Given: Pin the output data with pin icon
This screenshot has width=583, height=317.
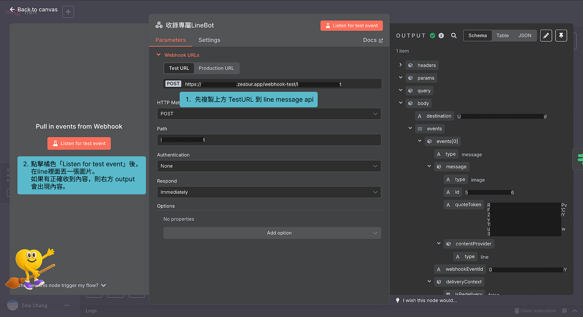Looking at the screenshot, I should pos(561,36).
